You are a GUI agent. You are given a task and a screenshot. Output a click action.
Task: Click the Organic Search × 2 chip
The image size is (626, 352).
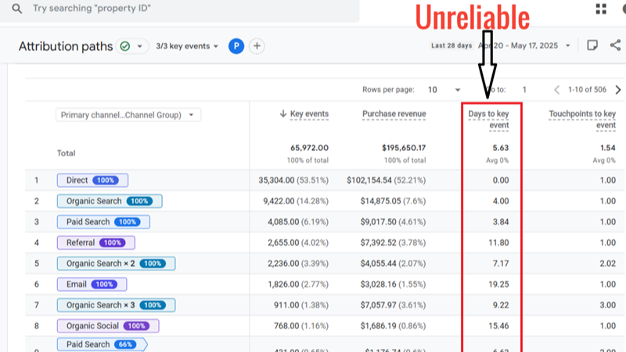tap(116, 264)
